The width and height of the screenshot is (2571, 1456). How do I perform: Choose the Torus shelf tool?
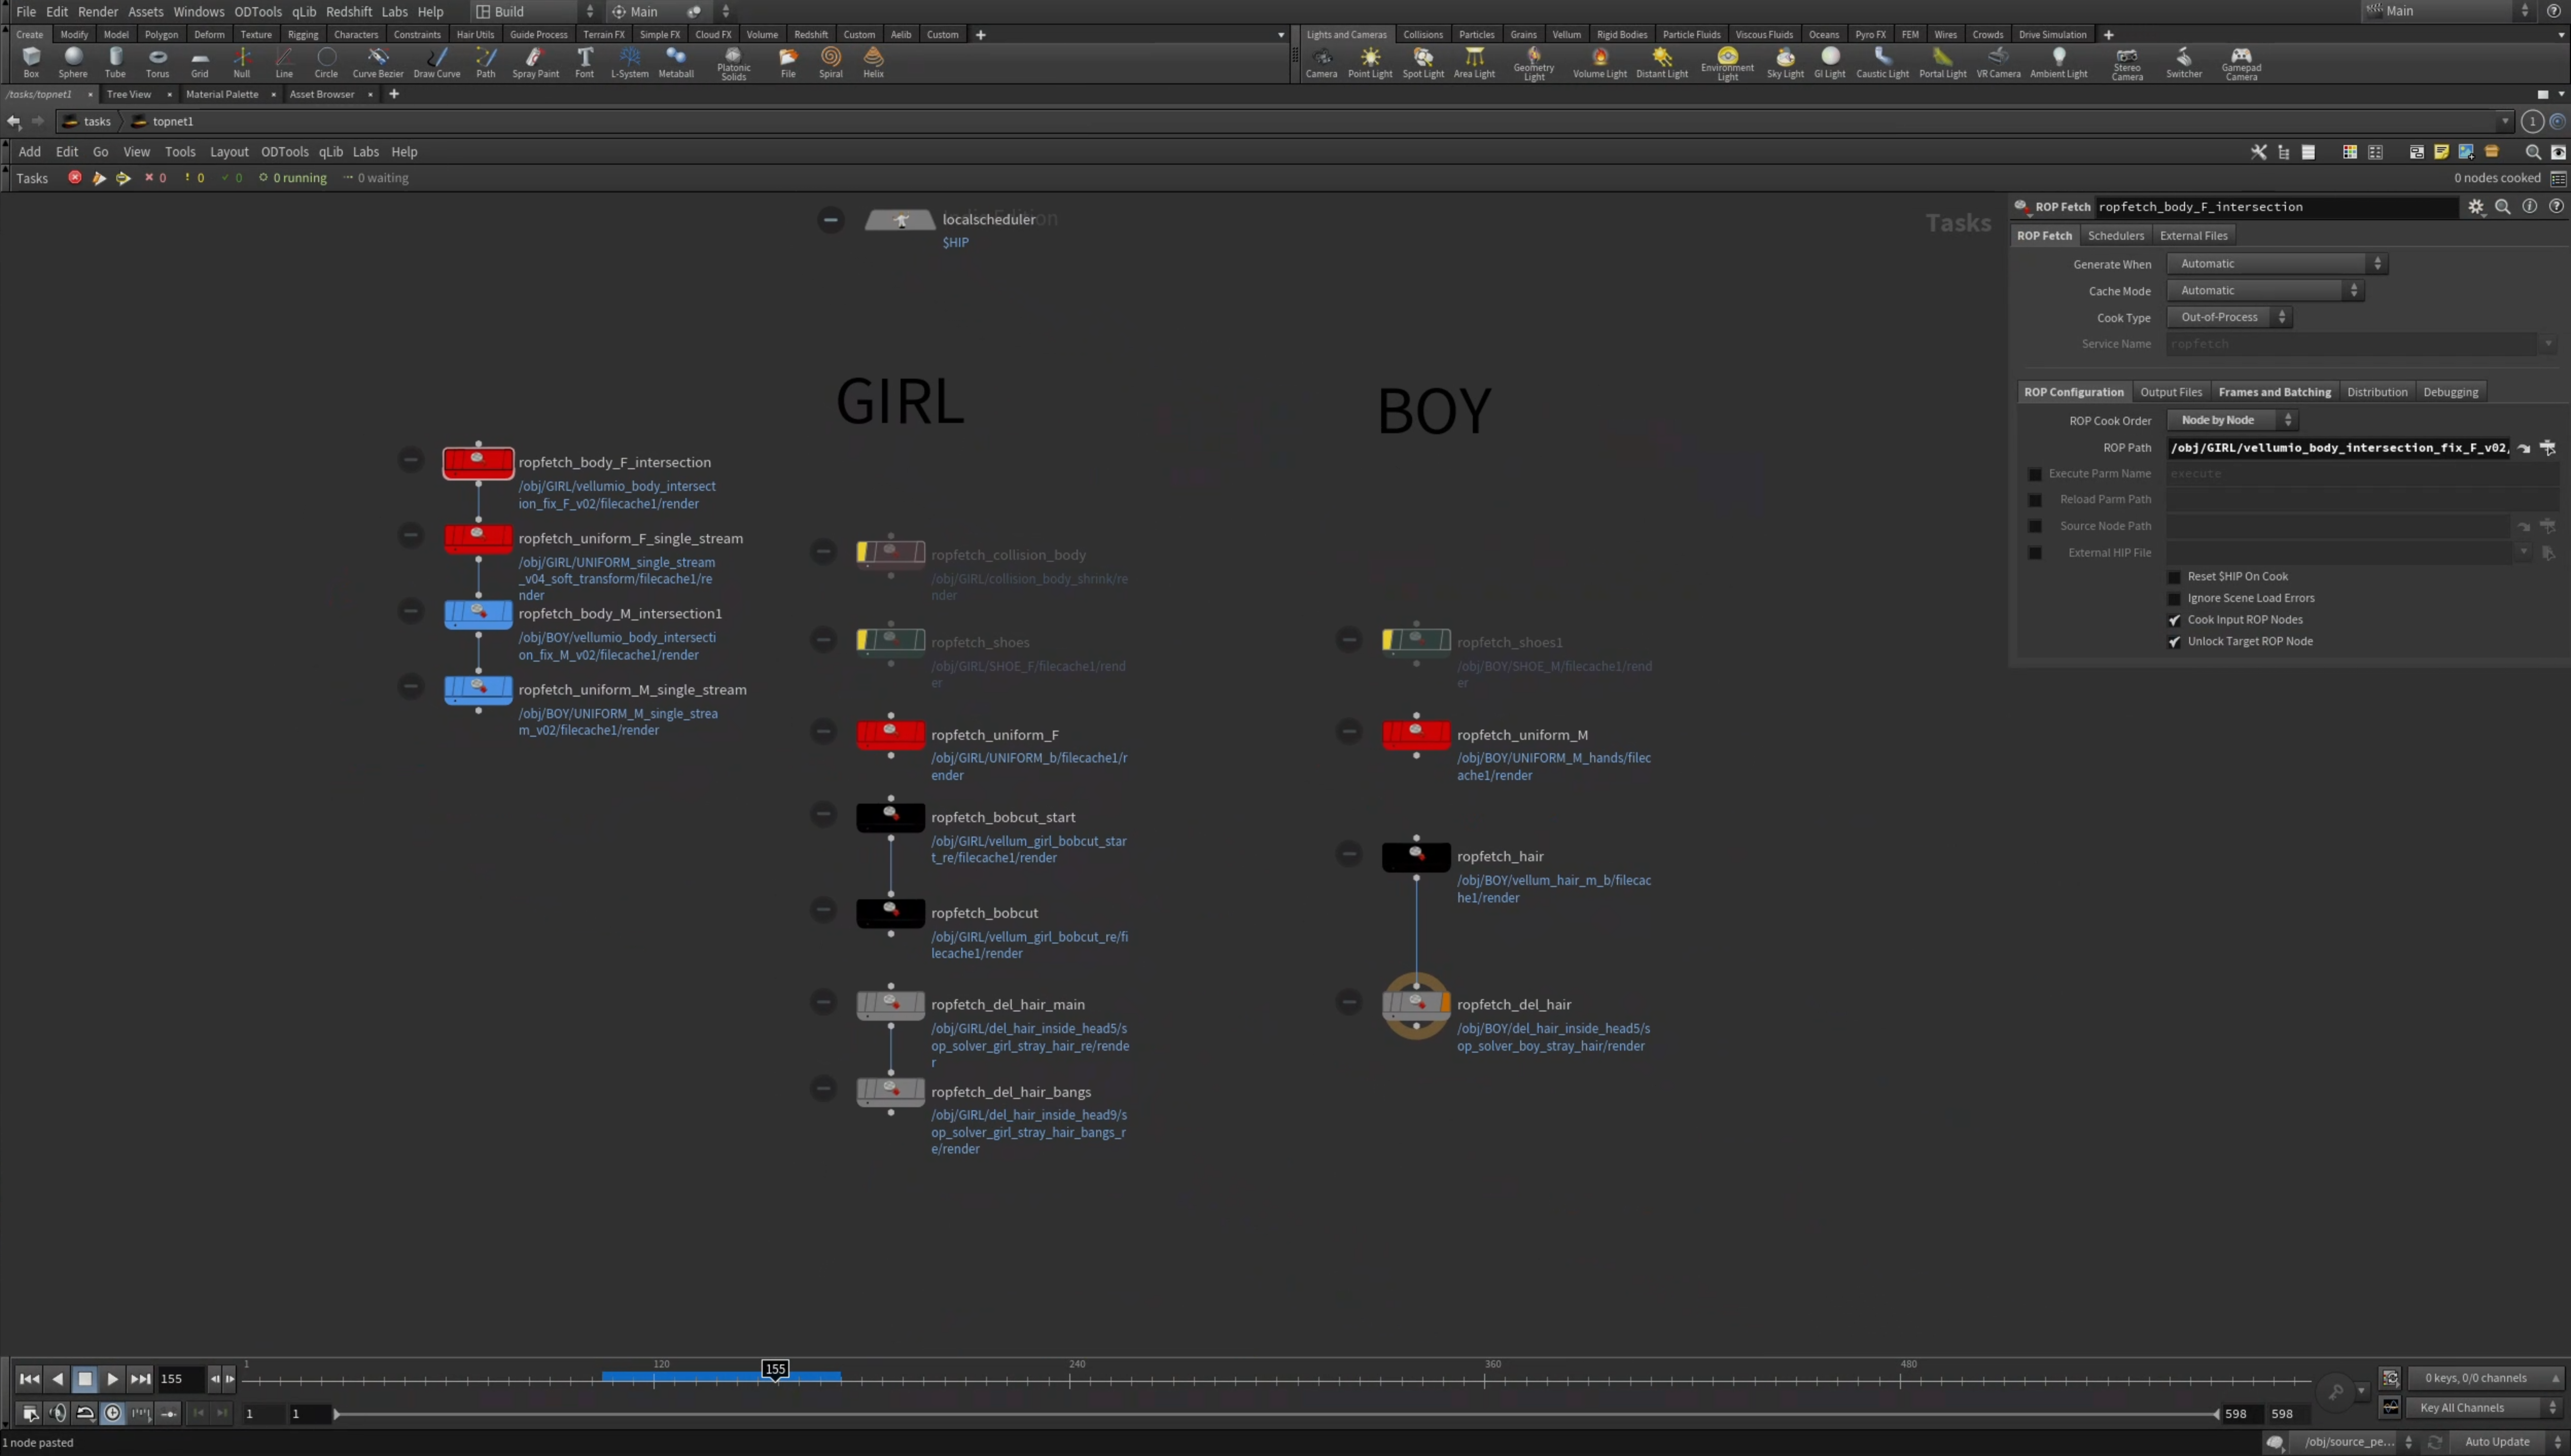point(157,62)
